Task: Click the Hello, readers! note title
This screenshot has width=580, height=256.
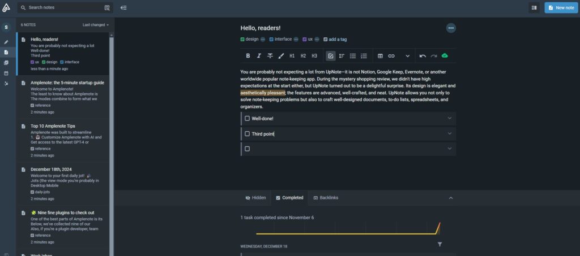Action: 261,28
